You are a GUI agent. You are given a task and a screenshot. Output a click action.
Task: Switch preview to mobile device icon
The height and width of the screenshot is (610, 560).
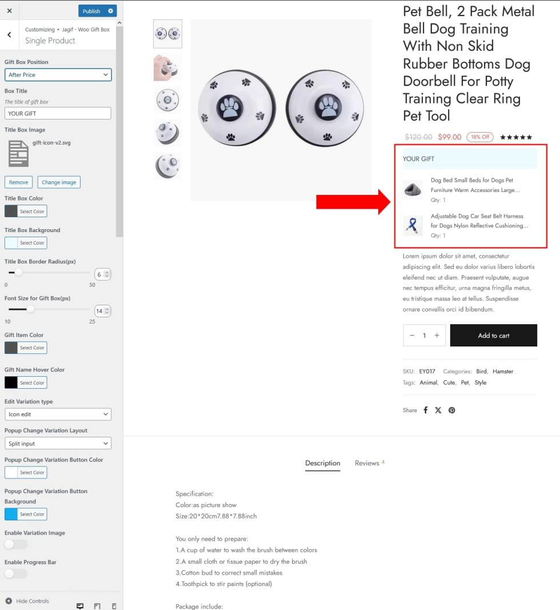pyautogui.click(x=114, y=606)
